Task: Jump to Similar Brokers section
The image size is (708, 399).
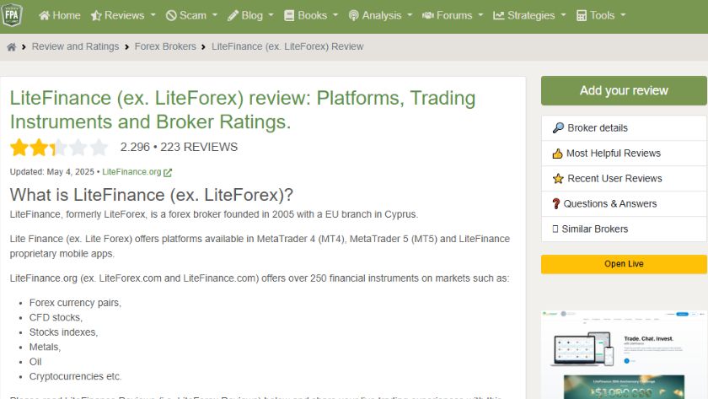Action: [624, 229]
